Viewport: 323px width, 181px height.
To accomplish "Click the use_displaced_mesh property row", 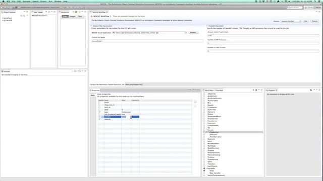I will pos(145,115).
